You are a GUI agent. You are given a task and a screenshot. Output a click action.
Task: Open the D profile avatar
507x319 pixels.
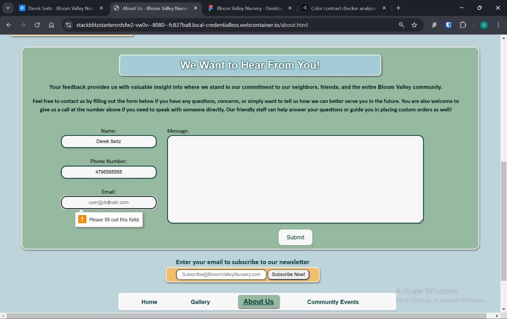click(x=484, y=25)
